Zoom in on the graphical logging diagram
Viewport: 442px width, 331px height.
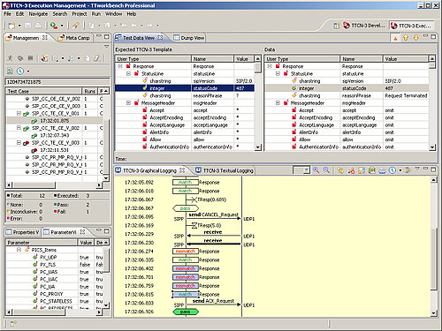(x=316, y=170)
